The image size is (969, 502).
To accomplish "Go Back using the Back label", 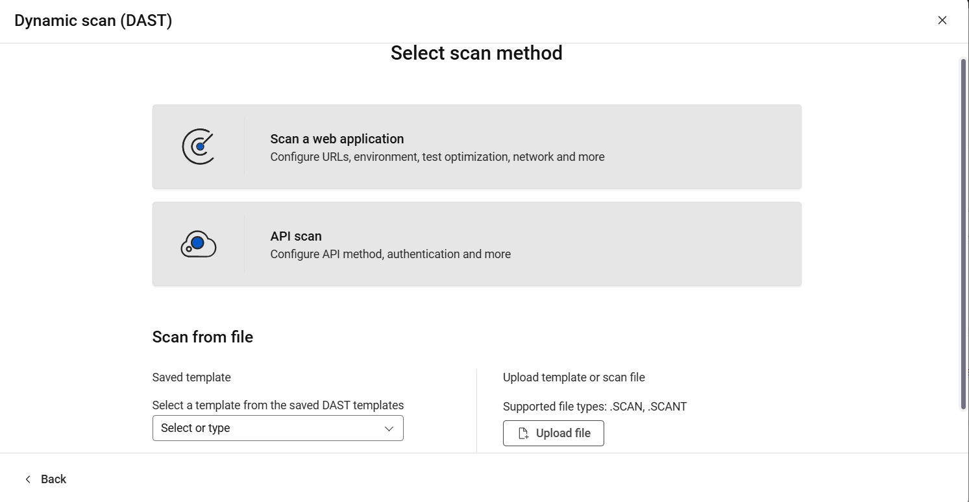I will [53, 479].
